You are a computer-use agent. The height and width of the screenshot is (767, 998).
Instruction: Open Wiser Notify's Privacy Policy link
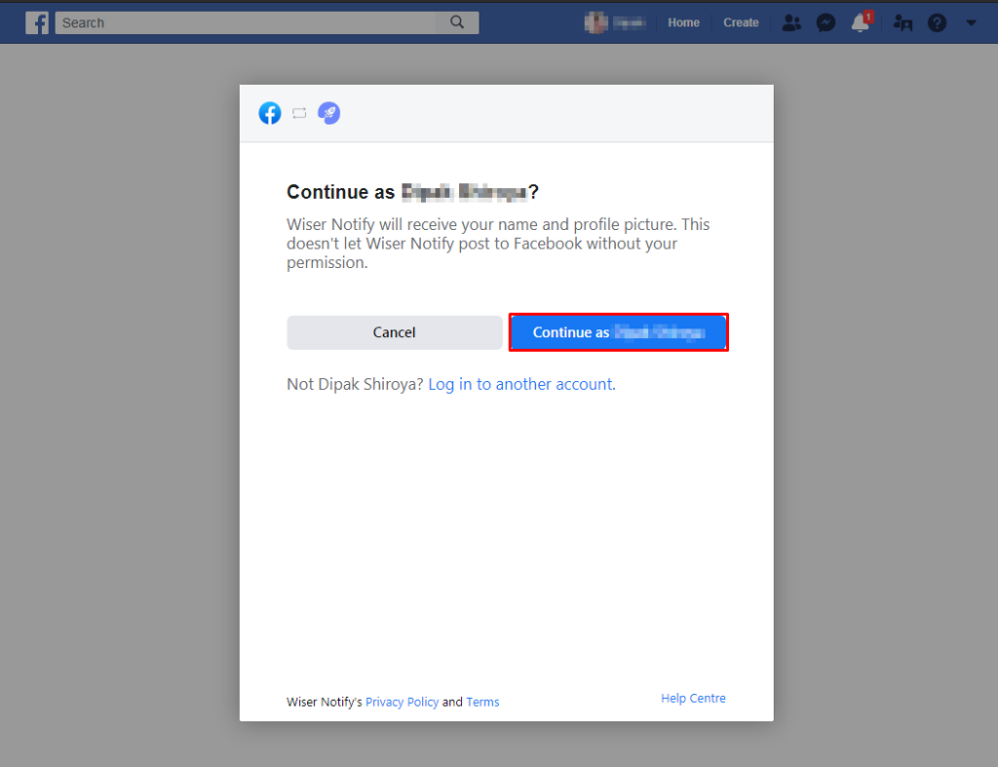(x=402, y=702)
